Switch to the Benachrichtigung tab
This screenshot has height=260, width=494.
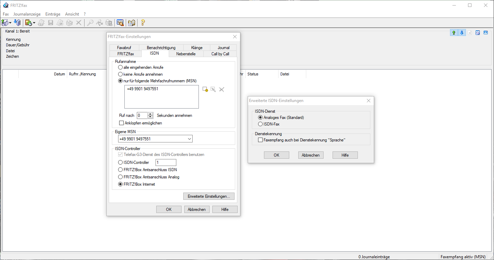tap(161, 48)
